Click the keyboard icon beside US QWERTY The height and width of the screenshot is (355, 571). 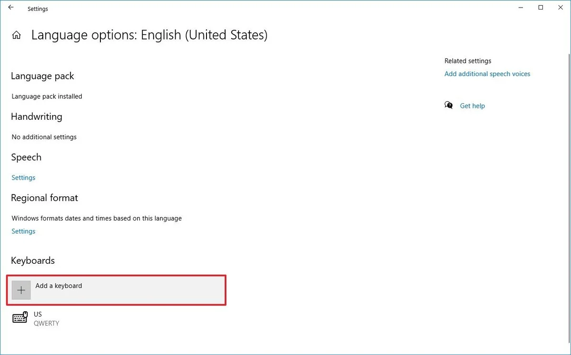pos(20,318)
